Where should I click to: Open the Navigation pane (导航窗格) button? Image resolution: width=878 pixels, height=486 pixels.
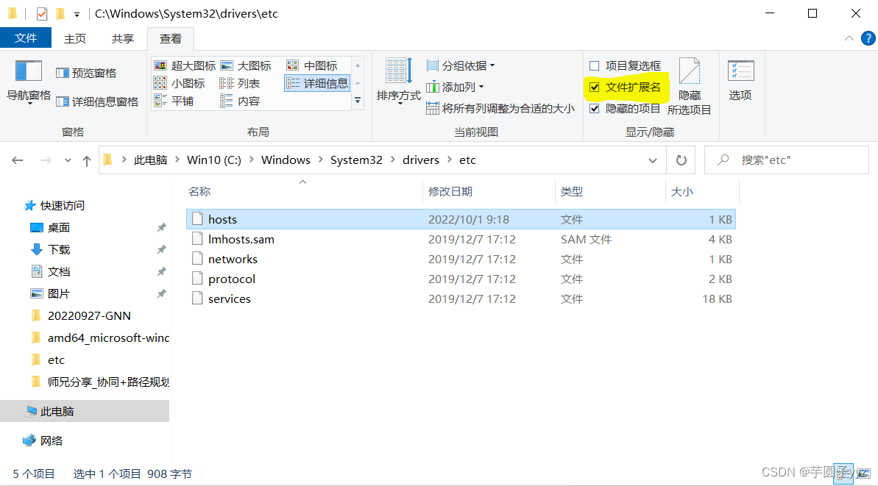pos(29,82)
